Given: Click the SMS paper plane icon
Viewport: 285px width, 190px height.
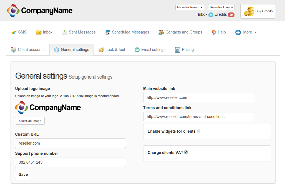Looking at the screenshot, I should point(14,32).
